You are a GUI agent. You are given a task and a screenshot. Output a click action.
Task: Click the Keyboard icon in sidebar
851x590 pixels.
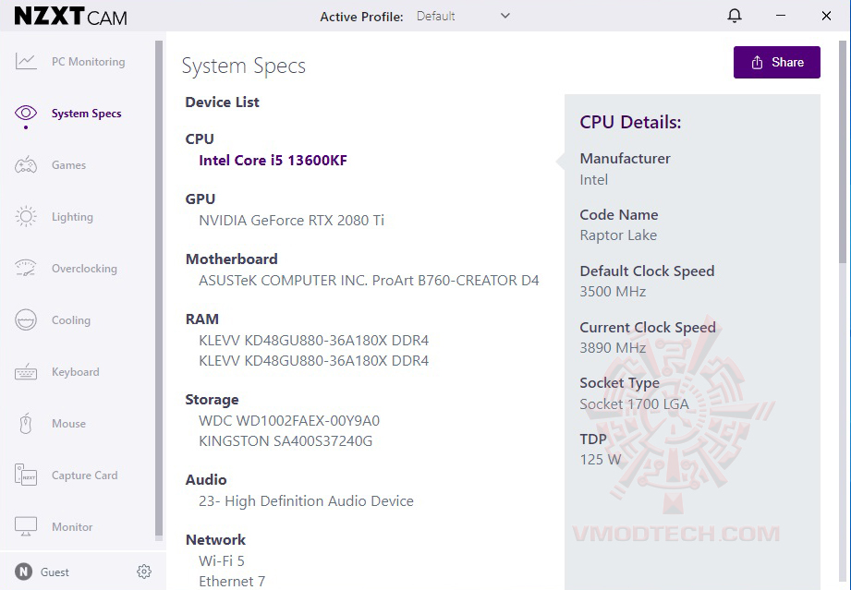[26, 372]
